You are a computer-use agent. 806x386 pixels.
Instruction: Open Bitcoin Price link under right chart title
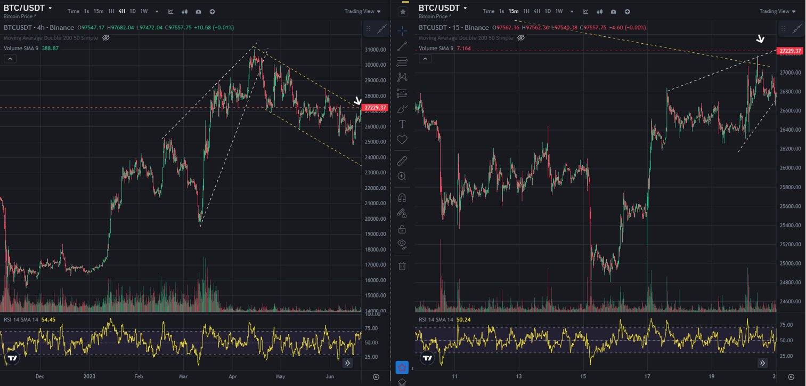tap(435, 17)
